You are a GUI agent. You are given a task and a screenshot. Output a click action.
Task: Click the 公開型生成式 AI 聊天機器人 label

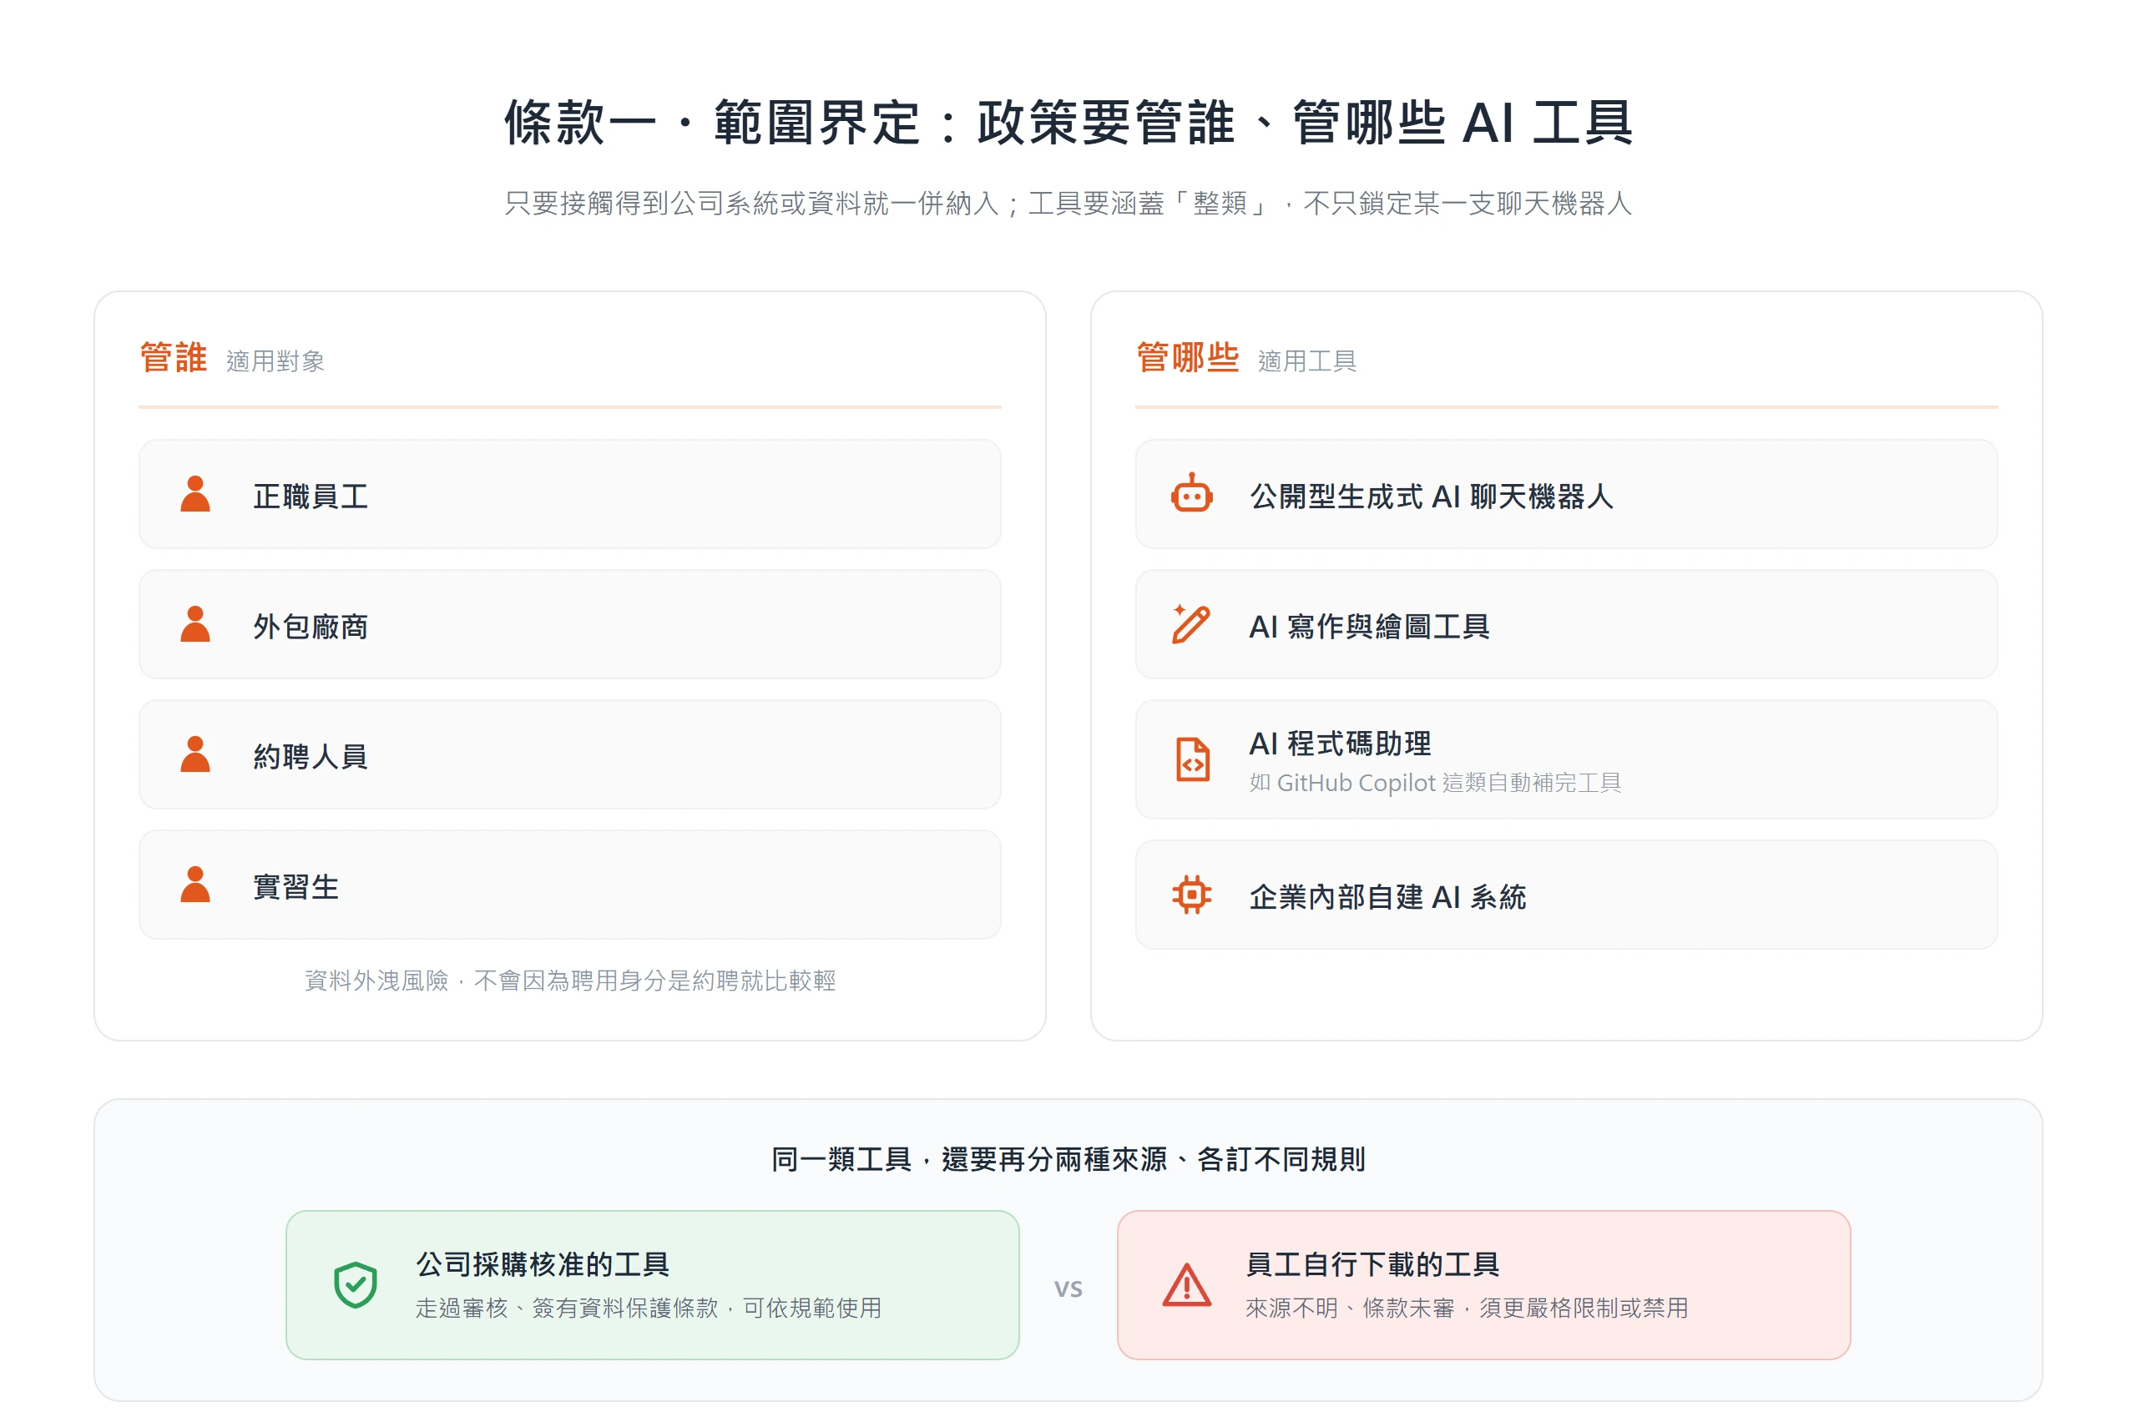tap(1432, 496)
